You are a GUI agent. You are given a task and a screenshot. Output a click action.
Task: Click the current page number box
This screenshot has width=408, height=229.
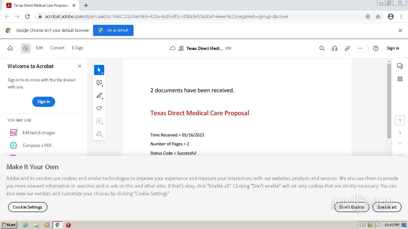click(x=400, y=121)
